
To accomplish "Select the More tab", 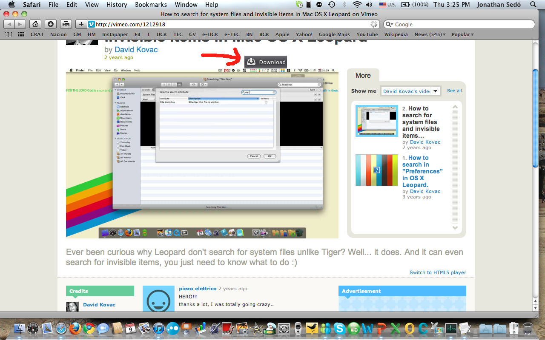I will pos(363,75).
